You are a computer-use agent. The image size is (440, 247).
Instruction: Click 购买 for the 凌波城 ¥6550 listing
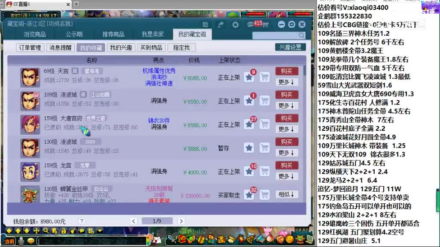286,95
